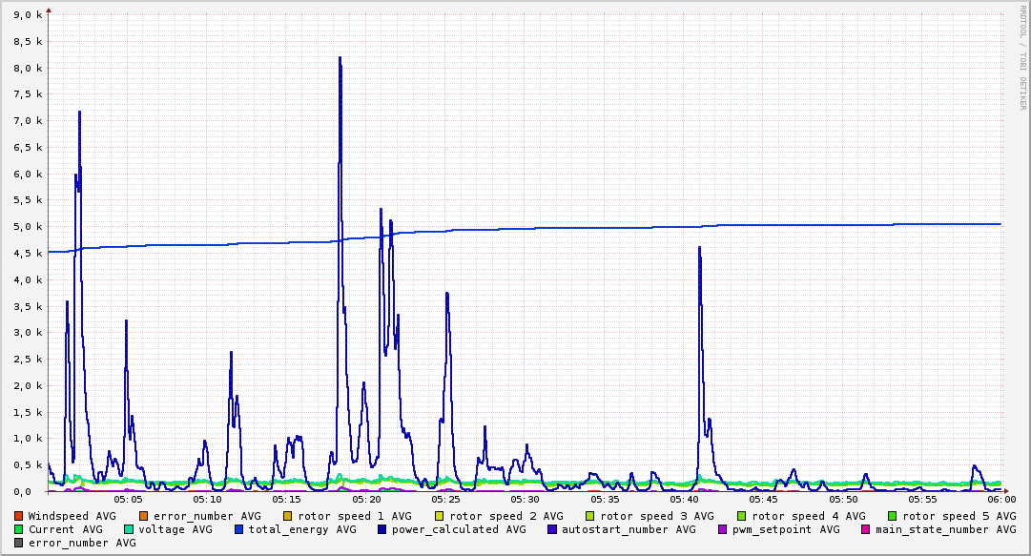Viewport: 1031px width, 556px height.
Task: Click the teal voltage AVG legend swatch
Action: click(128, 529)
